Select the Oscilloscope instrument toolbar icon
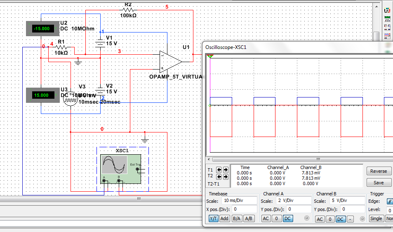This screenshot has width=393, height=232. click(387, 36)
